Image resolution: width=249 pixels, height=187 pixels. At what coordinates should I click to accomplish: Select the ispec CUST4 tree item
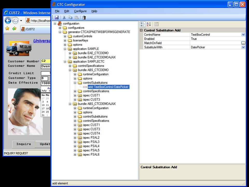click(92, 133)
